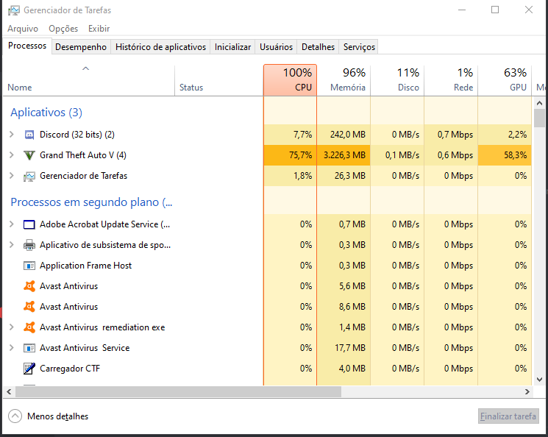Click the Carregador CTF pencil icon
The width and height of the screenshot is (548, 437).
coord(29,369)
